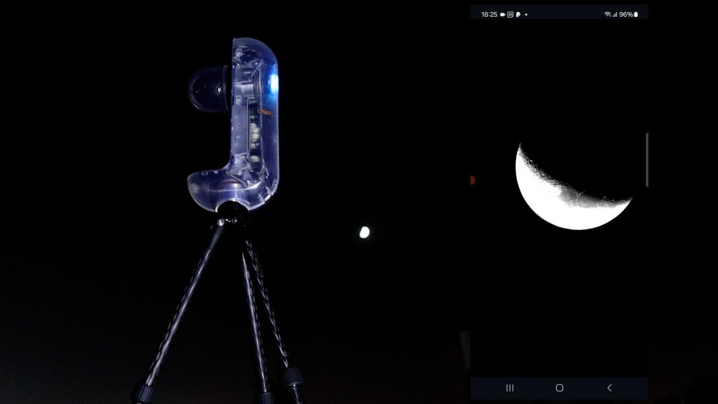The image size is (718, 404).
Task: Open the calendar notification icon
Action: click(510, 14)
